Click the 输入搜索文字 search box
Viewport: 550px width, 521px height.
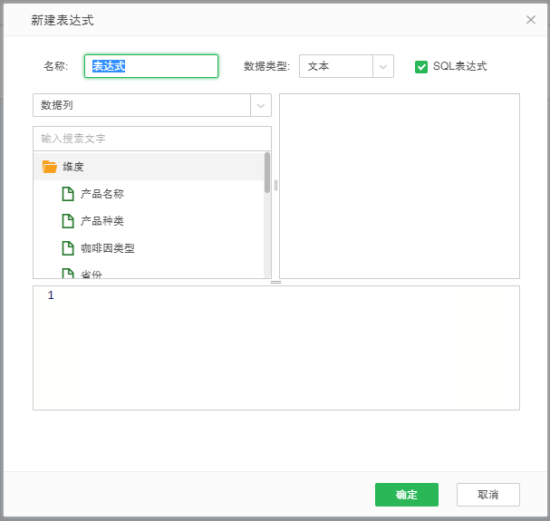click(151, 139)
